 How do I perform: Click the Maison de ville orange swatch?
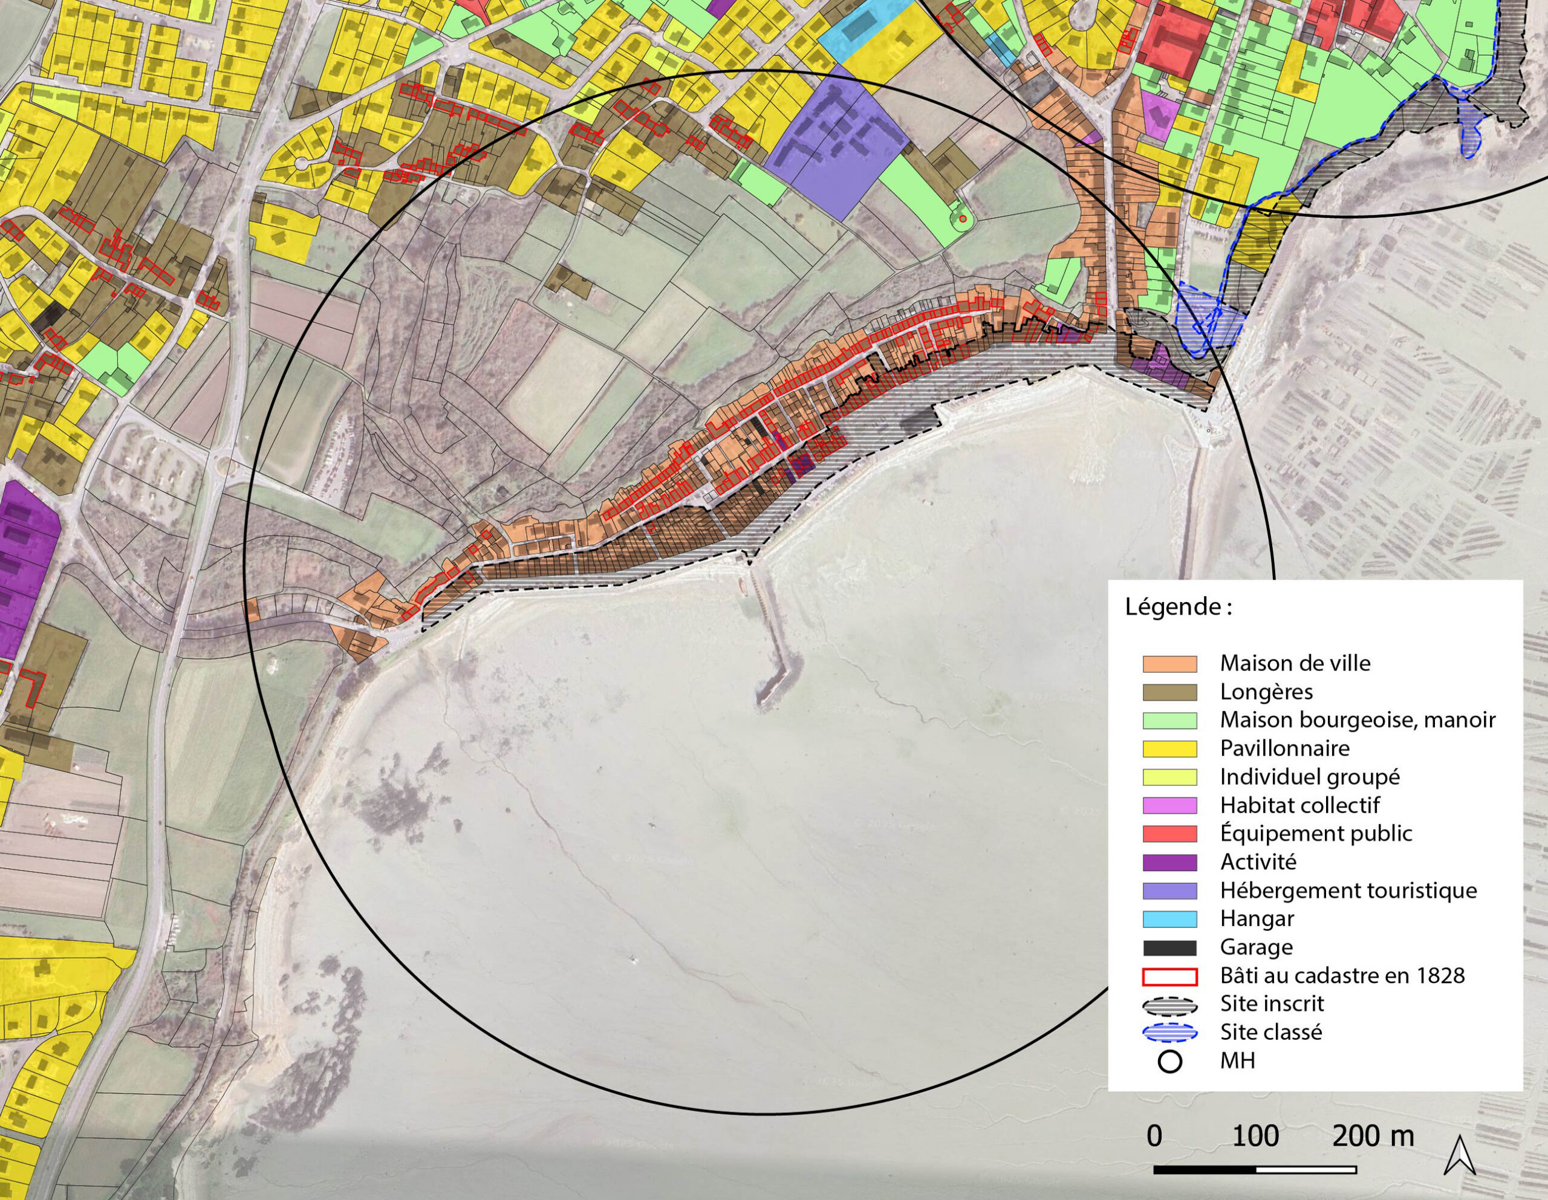(x=1169, y=664)
